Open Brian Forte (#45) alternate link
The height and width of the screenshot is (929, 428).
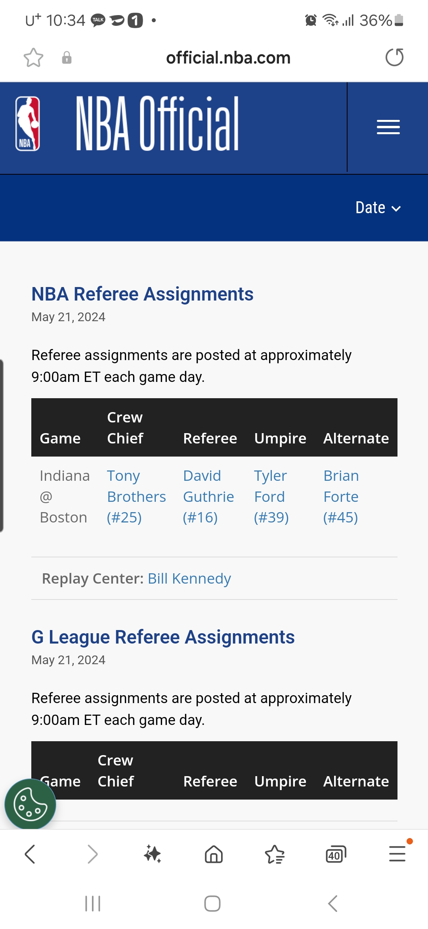point(341,497)
